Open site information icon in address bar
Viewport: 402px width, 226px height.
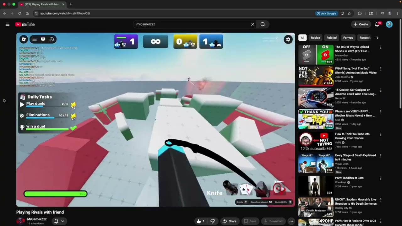pyautogui.click(x=36, y=13)
